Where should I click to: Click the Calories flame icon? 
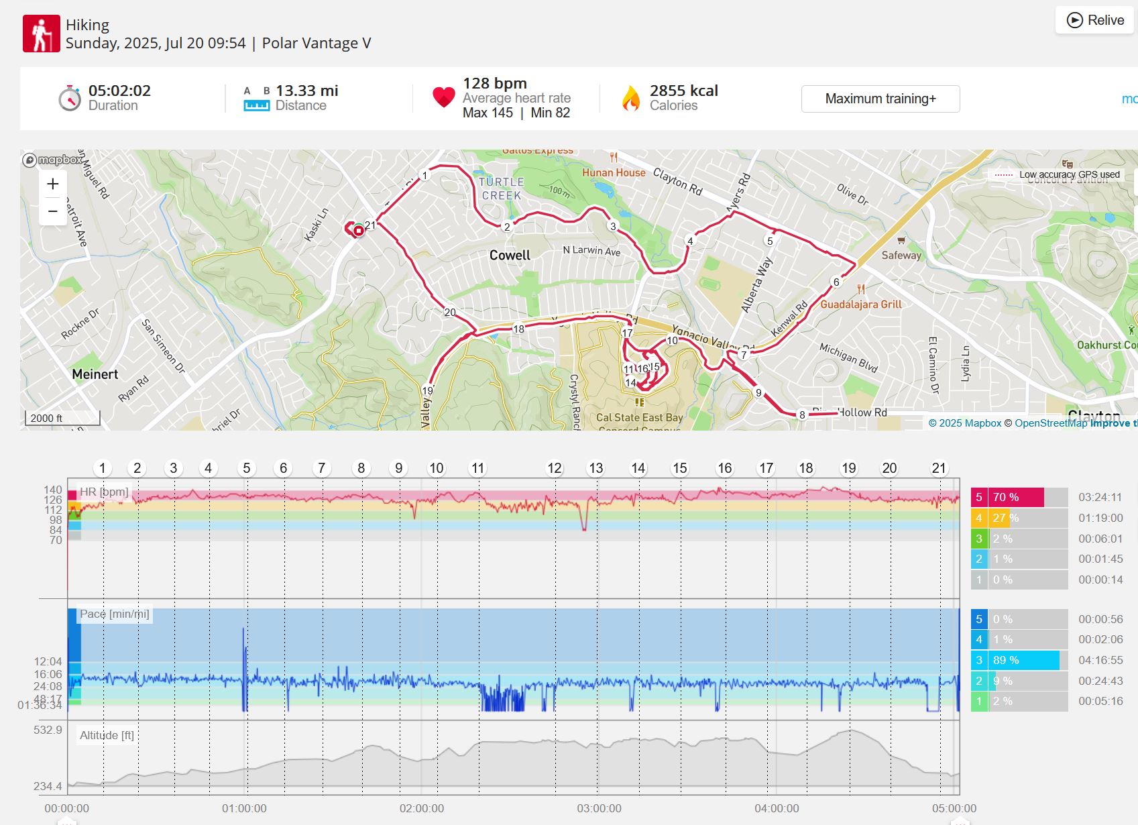pos(631,99)
